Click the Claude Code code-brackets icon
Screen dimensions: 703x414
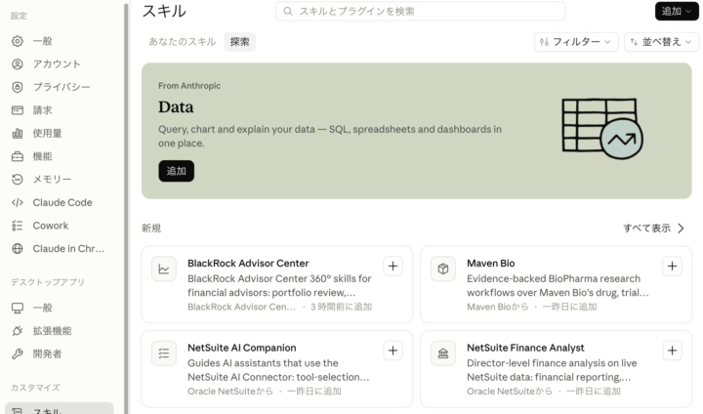coord(18,202)
